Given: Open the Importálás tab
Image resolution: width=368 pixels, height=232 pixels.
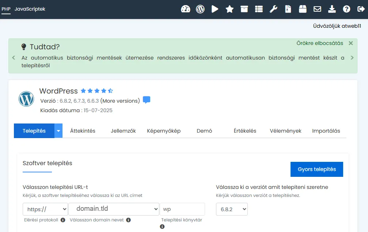Looking at the screenshot, I should 326,131.
